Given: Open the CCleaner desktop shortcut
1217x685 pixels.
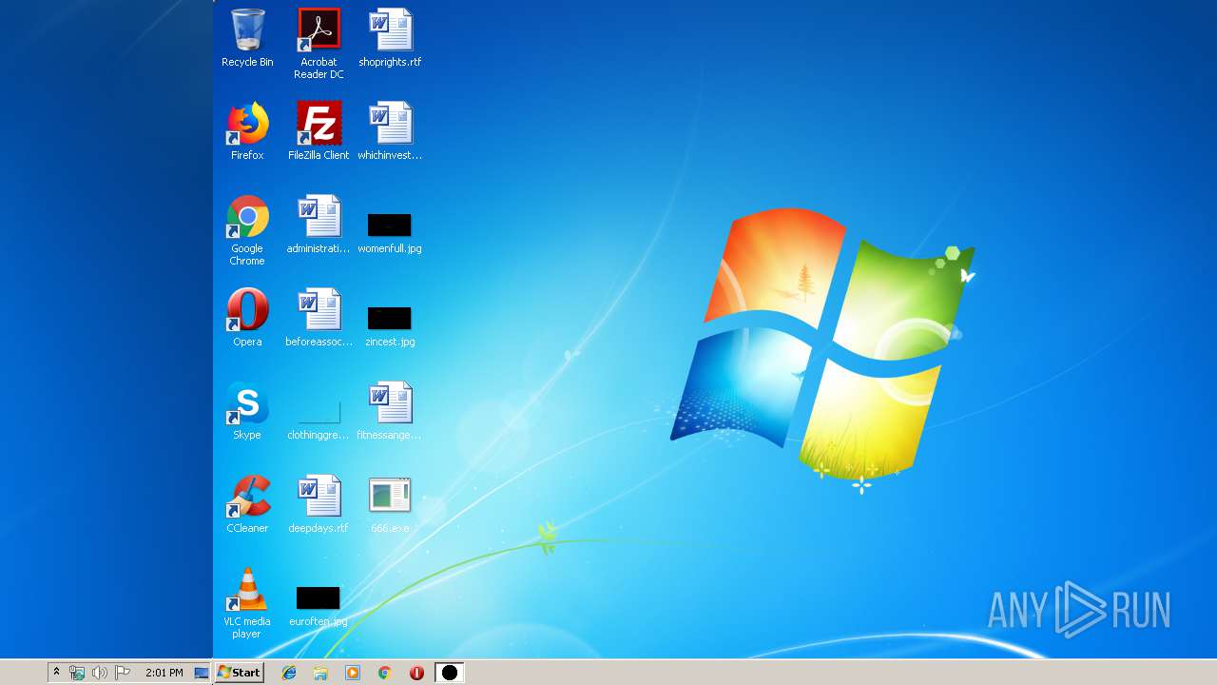Looking at the screenshot, I should click(x=247, y=504).
